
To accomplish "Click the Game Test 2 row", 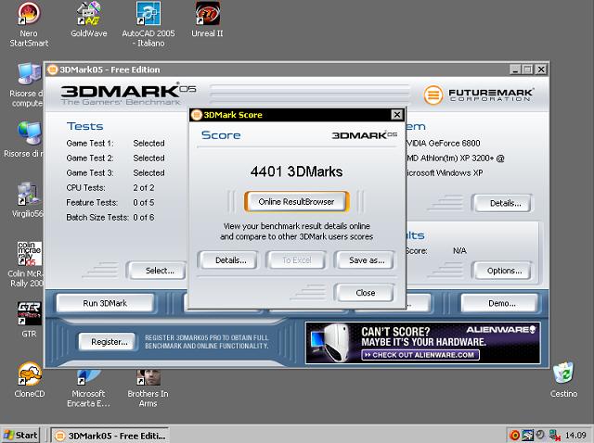I will click(115, 158).
